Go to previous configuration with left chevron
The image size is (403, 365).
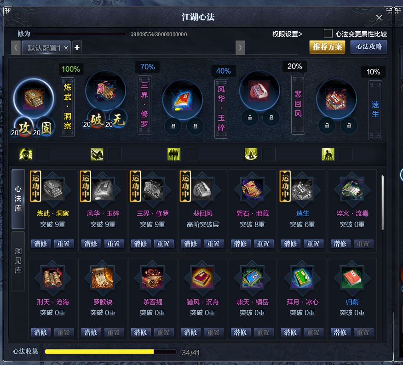[16, 47]
